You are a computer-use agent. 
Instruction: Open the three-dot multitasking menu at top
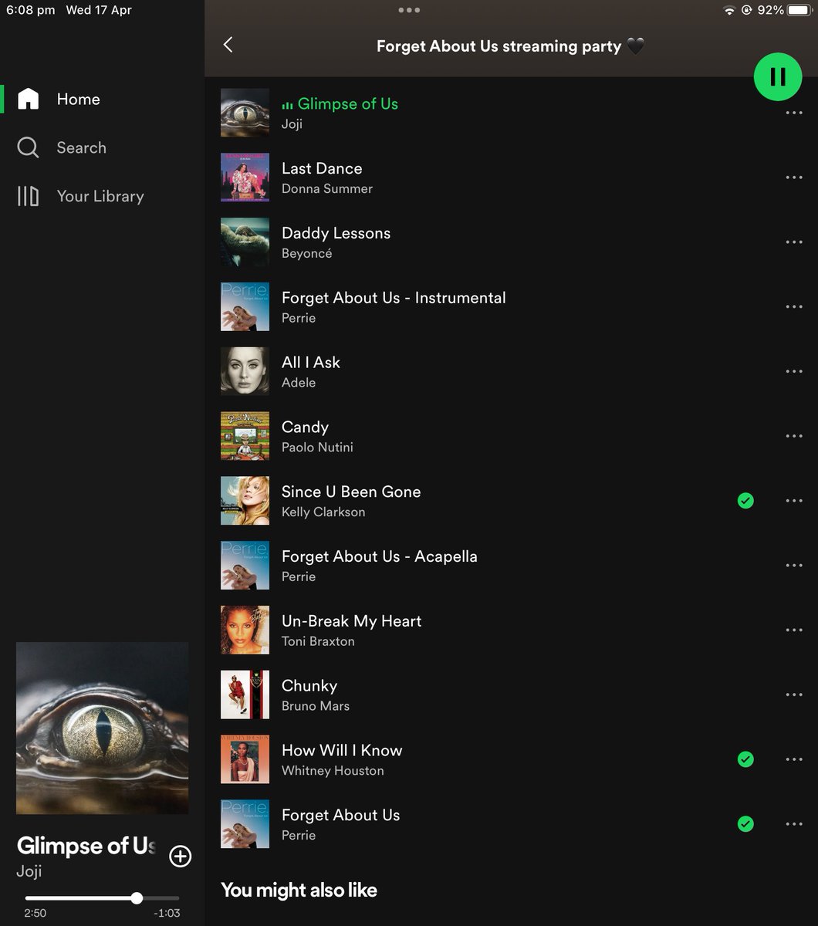coord(409,10)
